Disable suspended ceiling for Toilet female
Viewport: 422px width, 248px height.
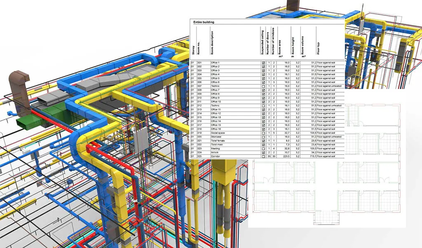point(263,141)
